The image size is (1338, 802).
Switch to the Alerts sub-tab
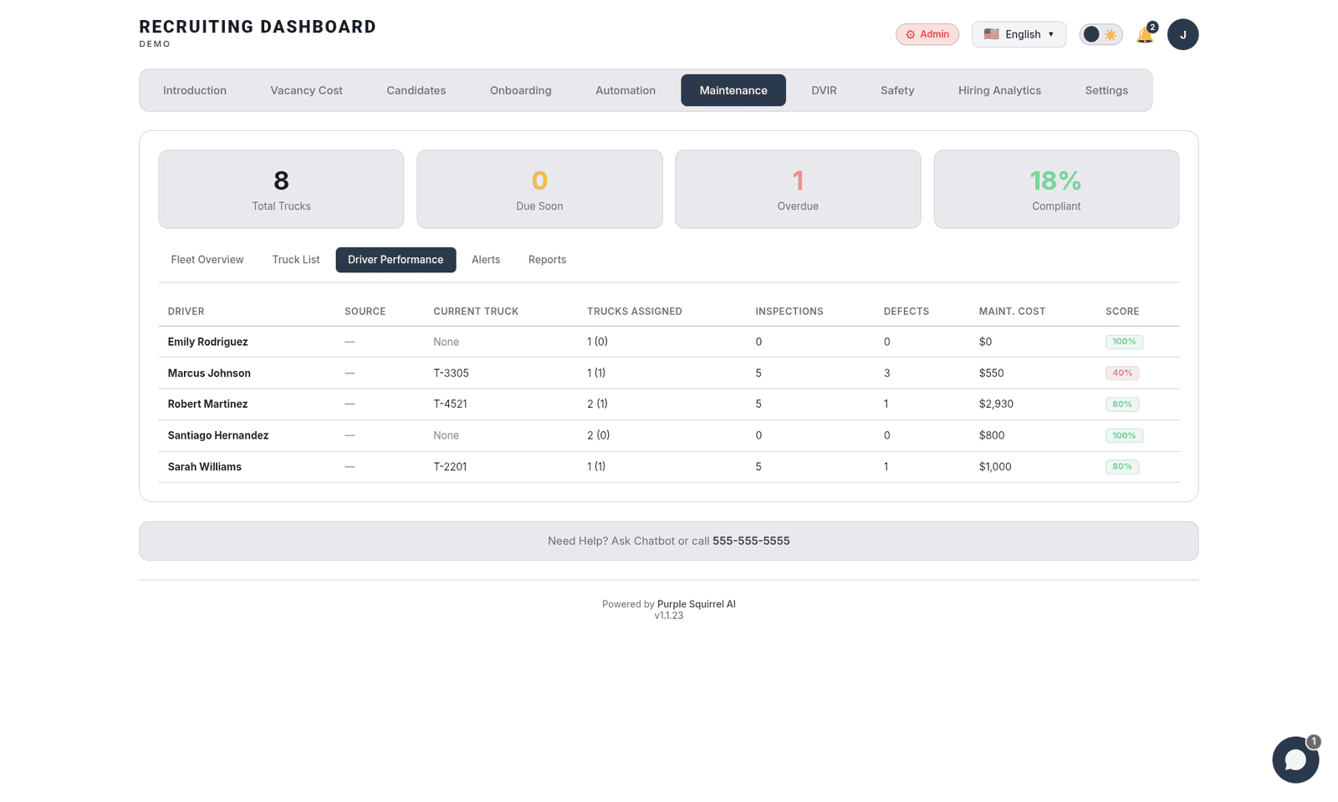click(x=485, y=260)
